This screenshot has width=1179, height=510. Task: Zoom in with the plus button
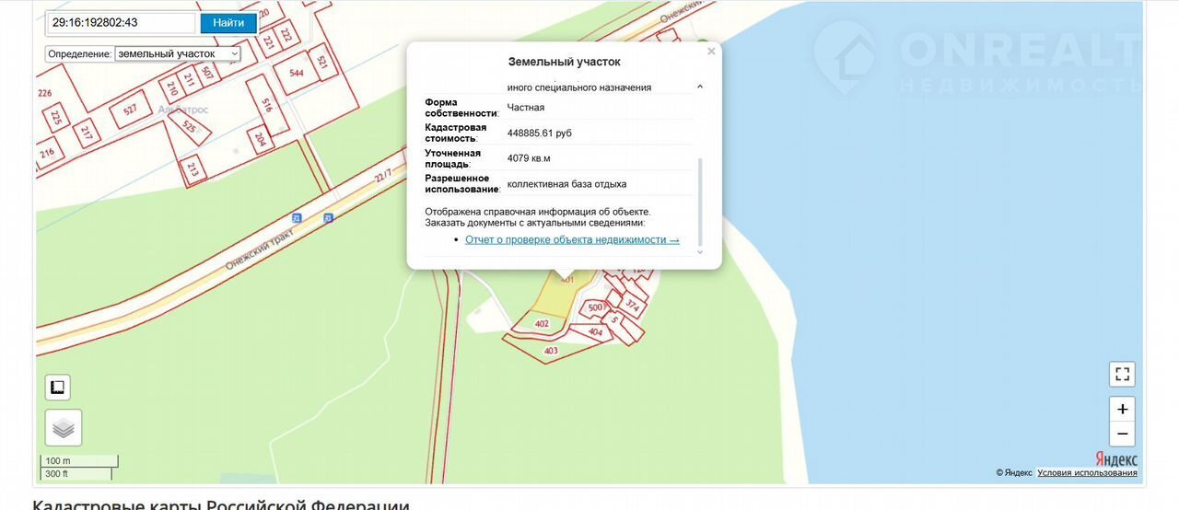[1122, 410]
